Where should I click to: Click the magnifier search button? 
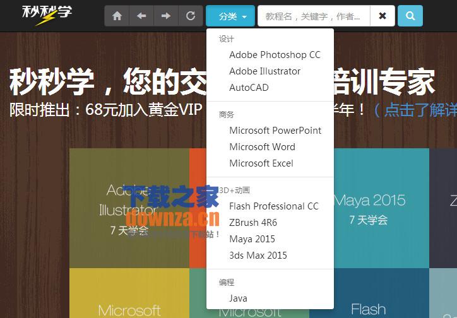(410, 16)
